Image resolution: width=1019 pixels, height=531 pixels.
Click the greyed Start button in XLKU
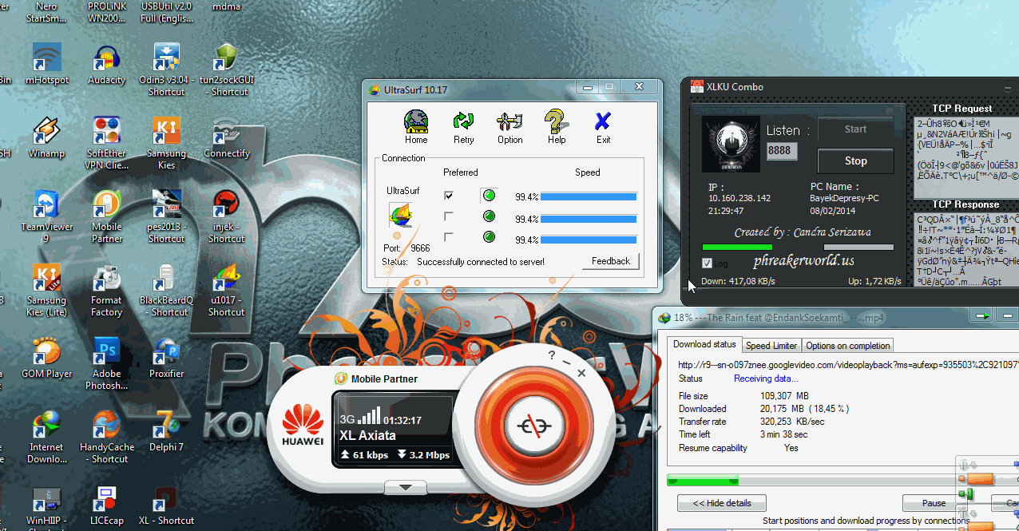[x=855, y=129]
